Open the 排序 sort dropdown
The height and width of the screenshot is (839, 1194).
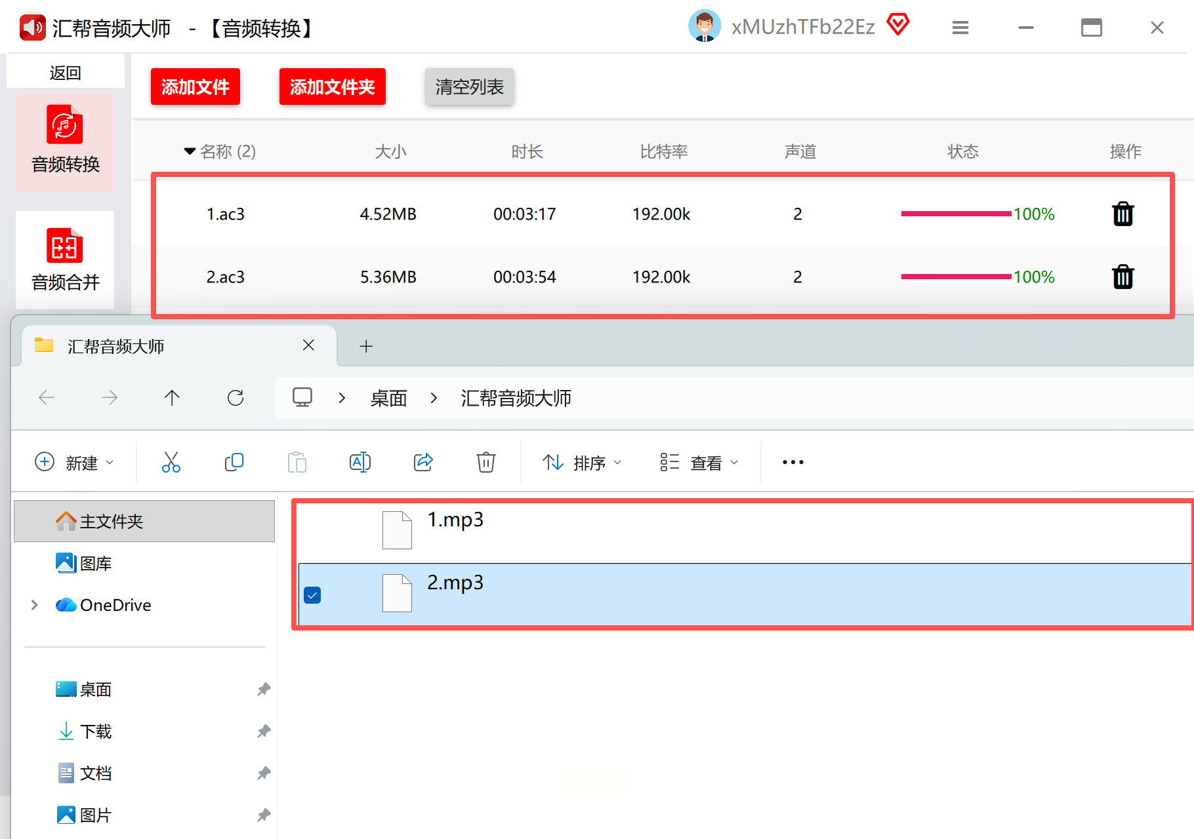582,463
